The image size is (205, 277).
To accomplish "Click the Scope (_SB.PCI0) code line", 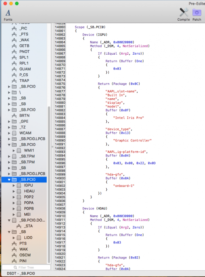I will tap(90, 27).
